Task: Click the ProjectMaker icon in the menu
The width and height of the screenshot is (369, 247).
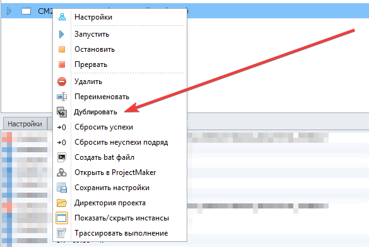Action: pyautogui.click(x=62, y=172)
